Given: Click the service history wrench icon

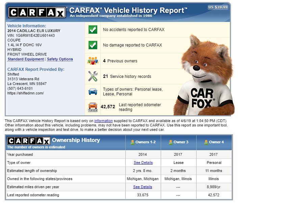Looking at the screenshot, I should [93, 77].
